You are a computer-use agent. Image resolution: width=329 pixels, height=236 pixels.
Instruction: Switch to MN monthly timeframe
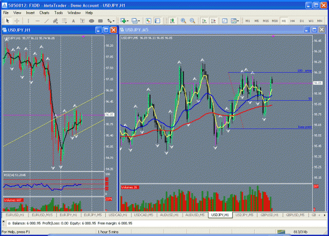pyautogui.click(x=320, y=21)
